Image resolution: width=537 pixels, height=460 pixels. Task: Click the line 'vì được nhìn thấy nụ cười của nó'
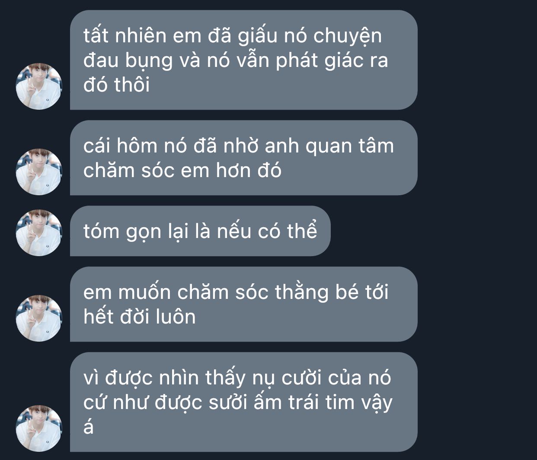(237, 378)
